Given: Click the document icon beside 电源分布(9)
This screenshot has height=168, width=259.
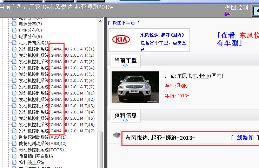Looking at the screenshot, I should (x=14, y=36).
